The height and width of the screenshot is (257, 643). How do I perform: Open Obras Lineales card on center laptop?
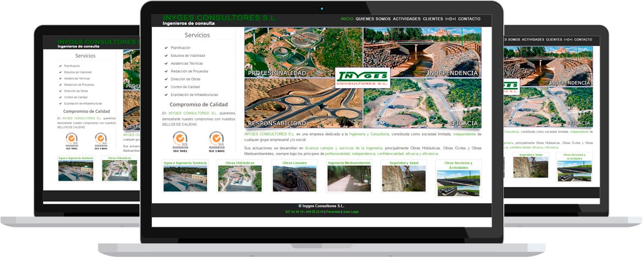[x=295, y=176]
